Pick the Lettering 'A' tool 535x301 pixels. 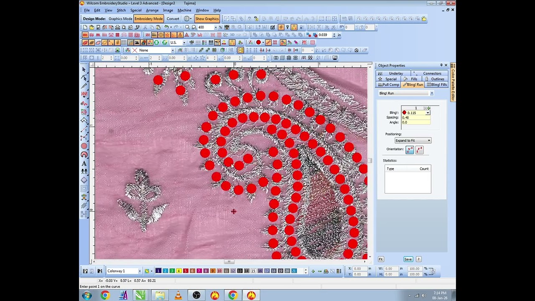(x=84, y=163)
